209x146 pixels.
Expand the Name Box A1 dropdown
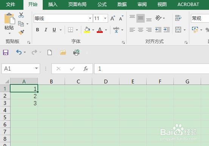pyautogui.click(x=36, y=68)
